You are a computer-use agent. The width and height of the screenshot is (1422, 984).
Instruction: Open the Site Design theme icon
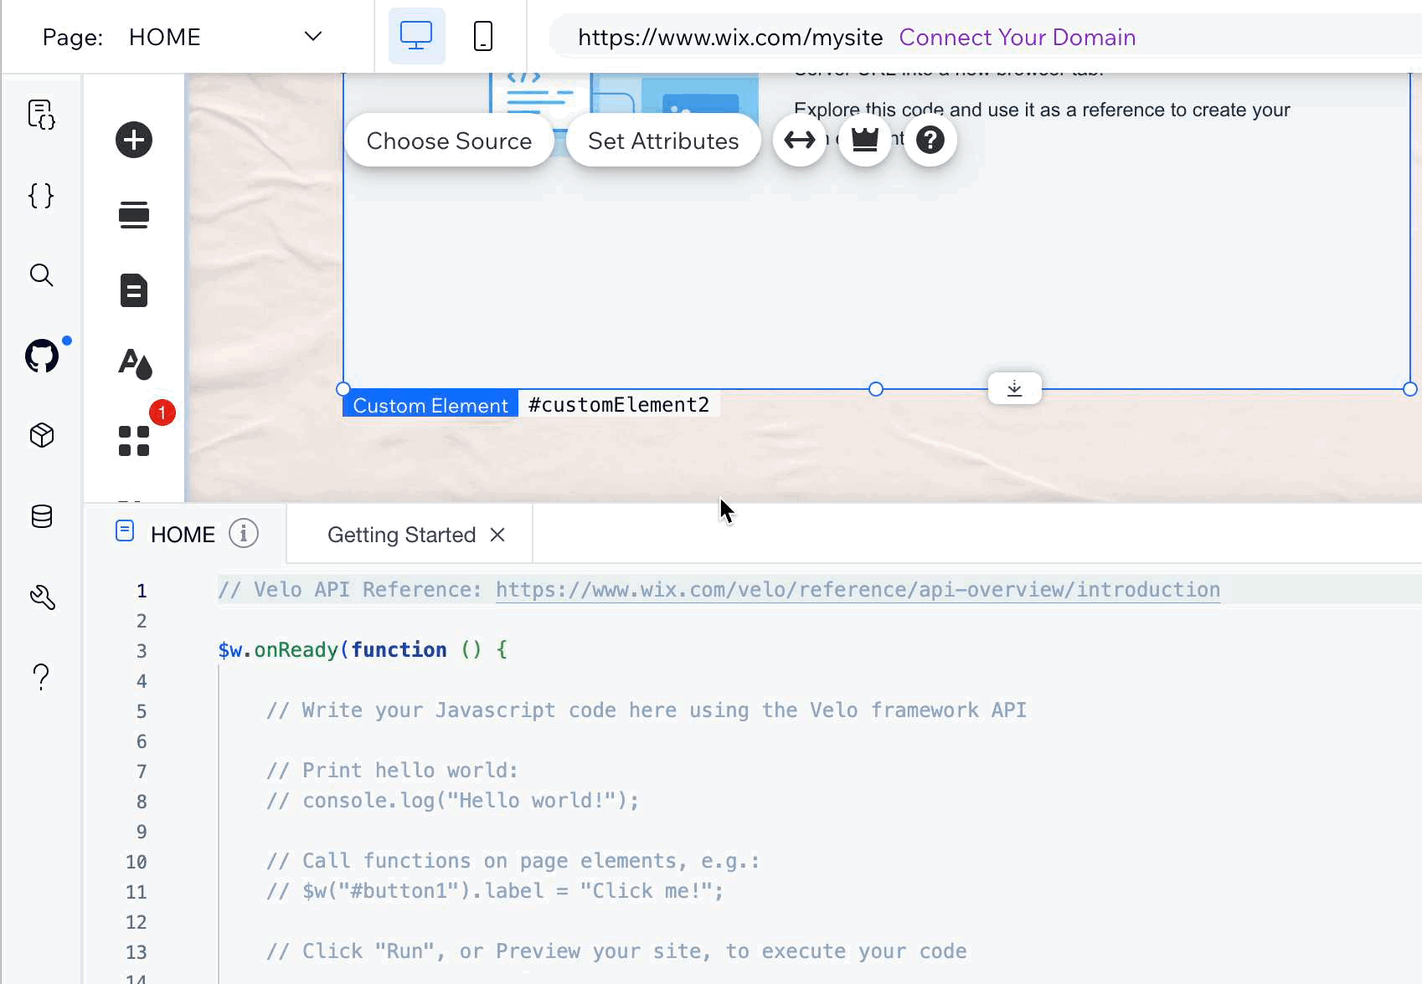point(134,363)
